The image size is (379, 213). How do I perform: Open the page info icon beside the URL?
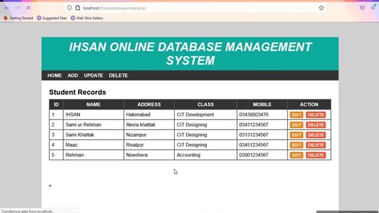(78, 8)
